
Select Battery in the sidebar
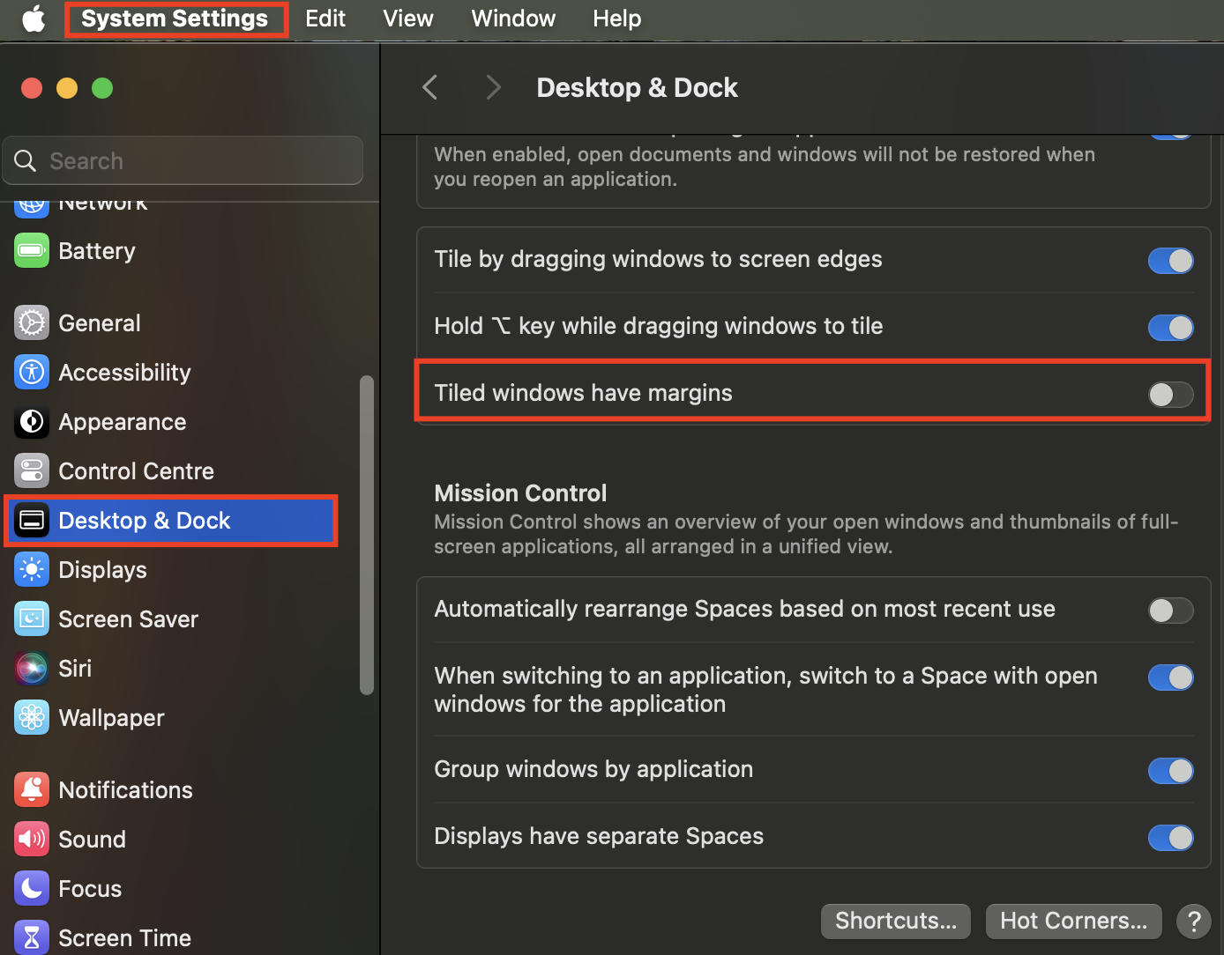click(x=171, y=251)
